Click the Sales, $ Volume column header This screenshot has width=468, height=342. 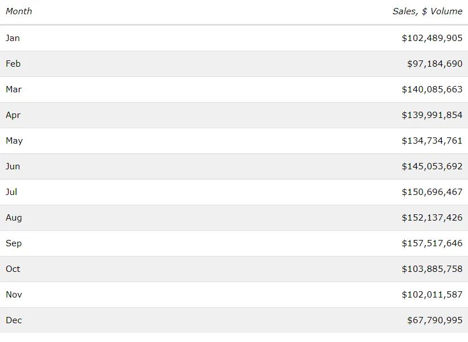click(427, 11)
